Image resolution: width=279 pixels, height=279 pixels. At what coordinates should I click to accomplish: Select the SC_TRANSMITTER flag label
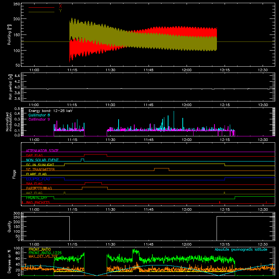click(x=40, y=169)
